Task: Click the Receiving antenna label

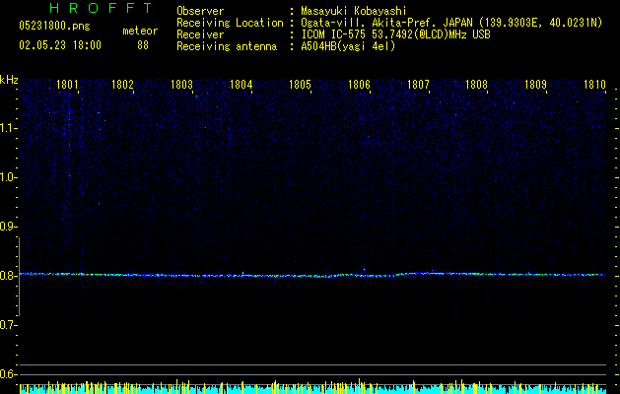Action: (227, 46)
